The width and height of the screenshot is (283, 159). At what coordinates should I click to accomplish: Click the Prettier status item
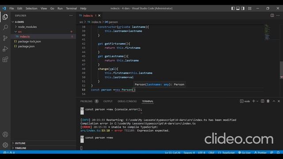pyautogui.click(x=260, y=152)
